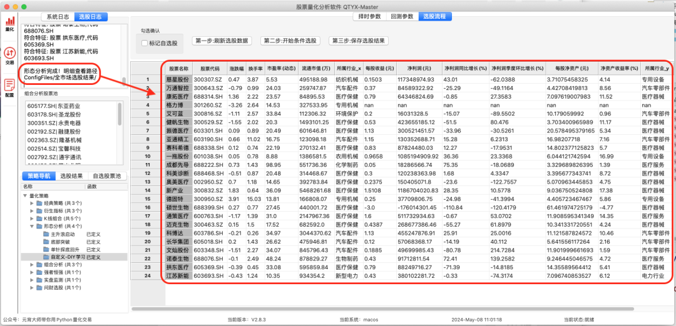Sort by 净利润 (元) column header
The height and width of the screenshot is (326, 676).
(x=419, y=68)
